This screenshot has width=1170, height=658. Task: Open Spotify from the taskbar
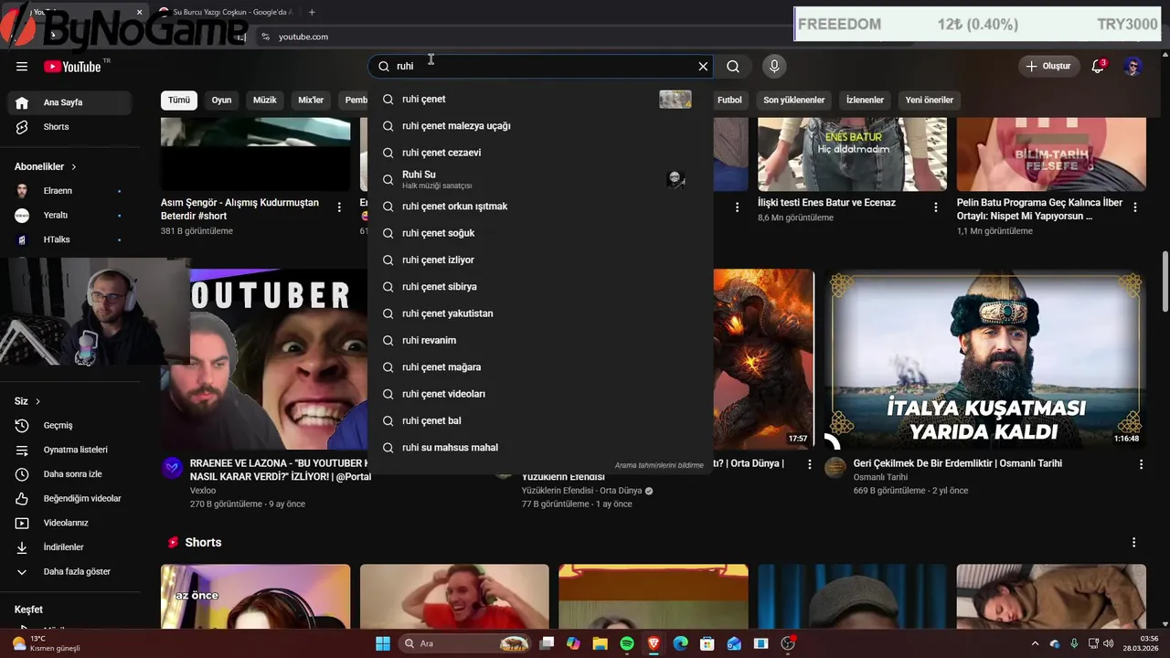coord(627,643)
